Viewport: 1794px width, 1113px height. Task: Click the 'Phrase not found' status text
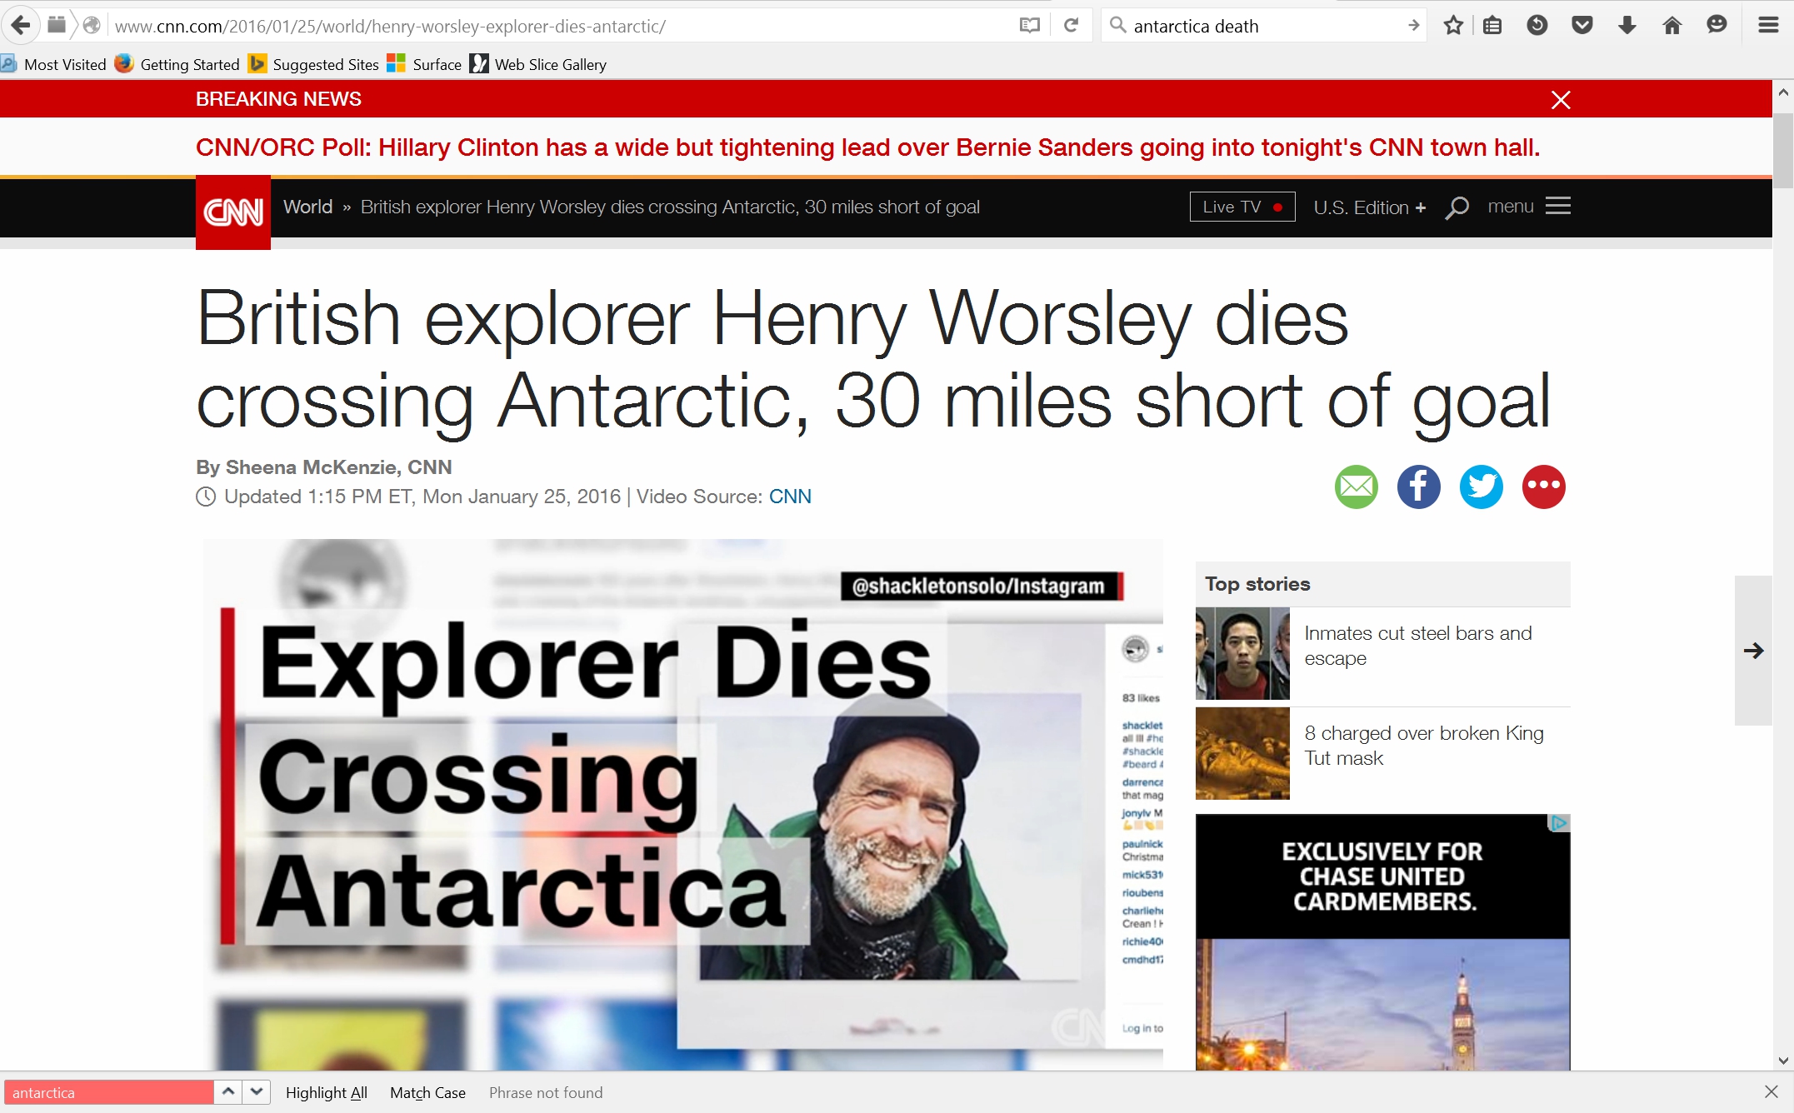click(x=546, y=1093)
